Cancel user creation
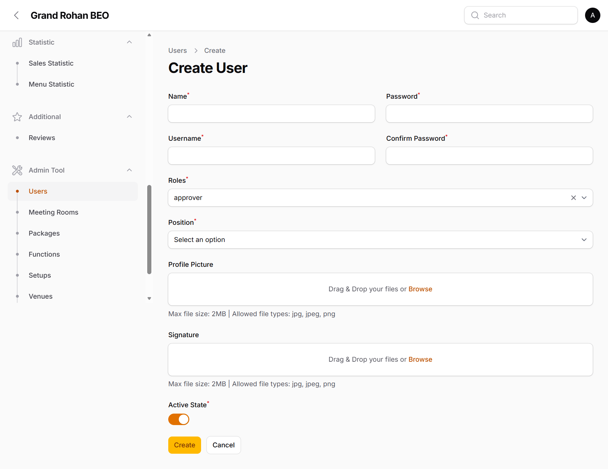 tap(223, 445)
